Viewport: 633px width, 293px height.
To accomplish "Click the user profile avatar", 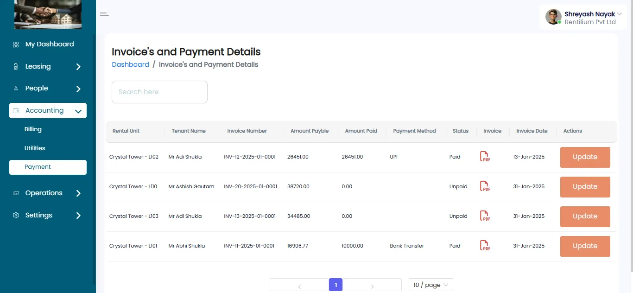I will point(553,17).
